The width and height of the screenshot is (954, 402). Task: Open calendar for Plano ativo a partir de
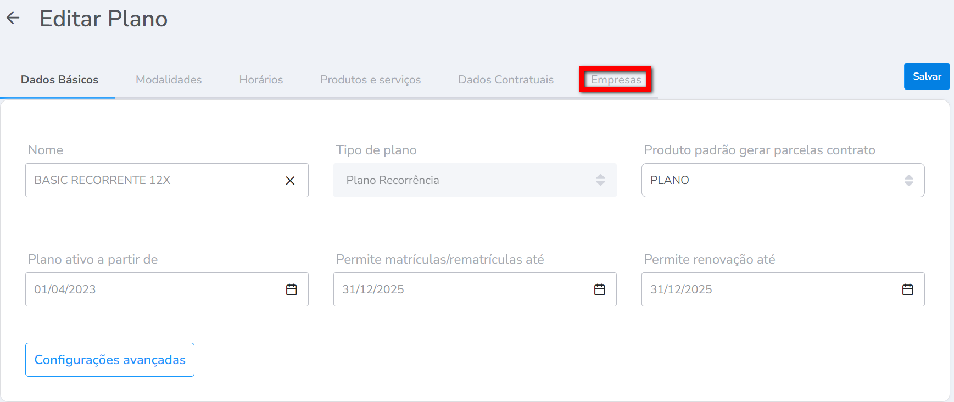(292, 289)
